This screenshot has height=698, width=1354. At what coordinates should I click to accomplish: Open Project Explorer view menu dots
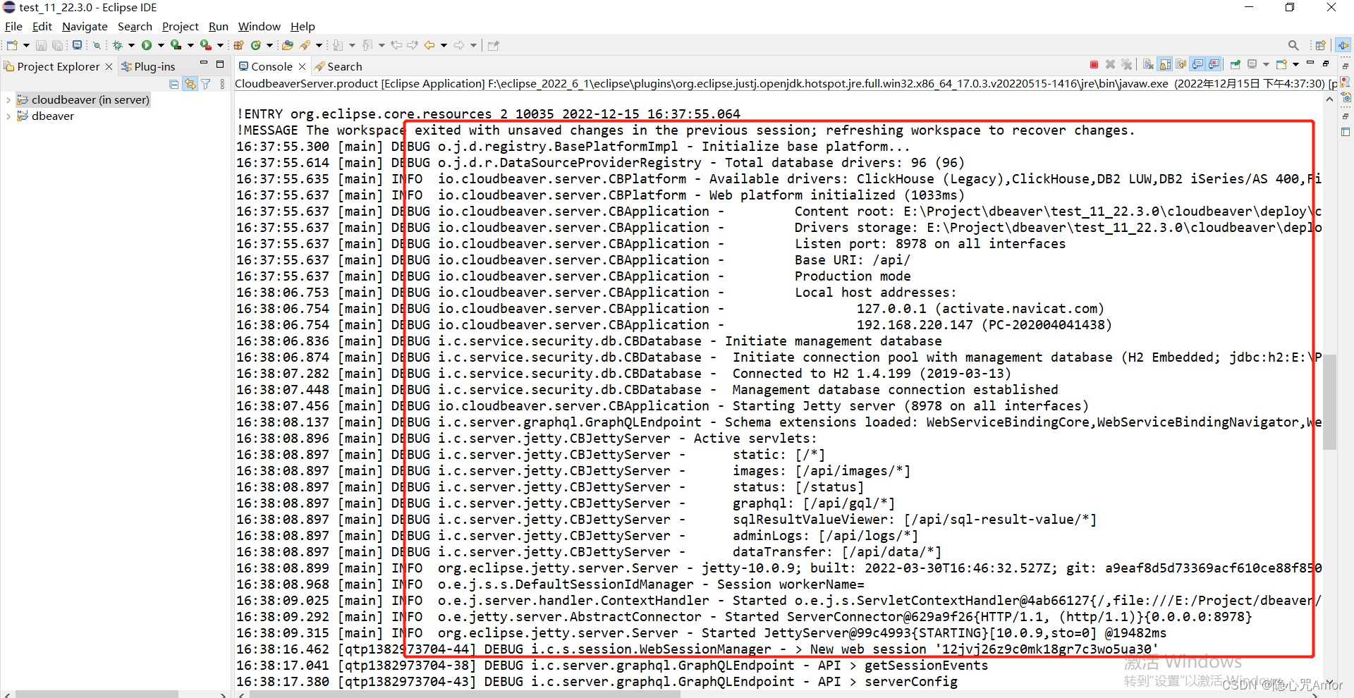222,84
